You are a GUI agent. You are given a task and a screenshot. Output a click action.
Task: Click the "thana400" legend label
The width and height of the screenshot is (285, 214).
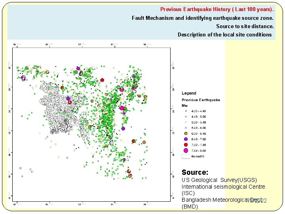pyautogui.click(x=198, y=156)
